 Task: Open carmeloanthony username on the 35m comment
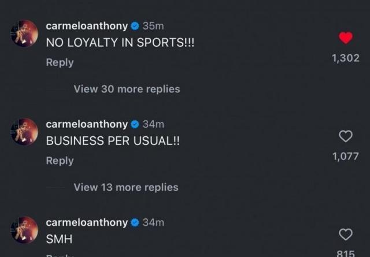87,26
